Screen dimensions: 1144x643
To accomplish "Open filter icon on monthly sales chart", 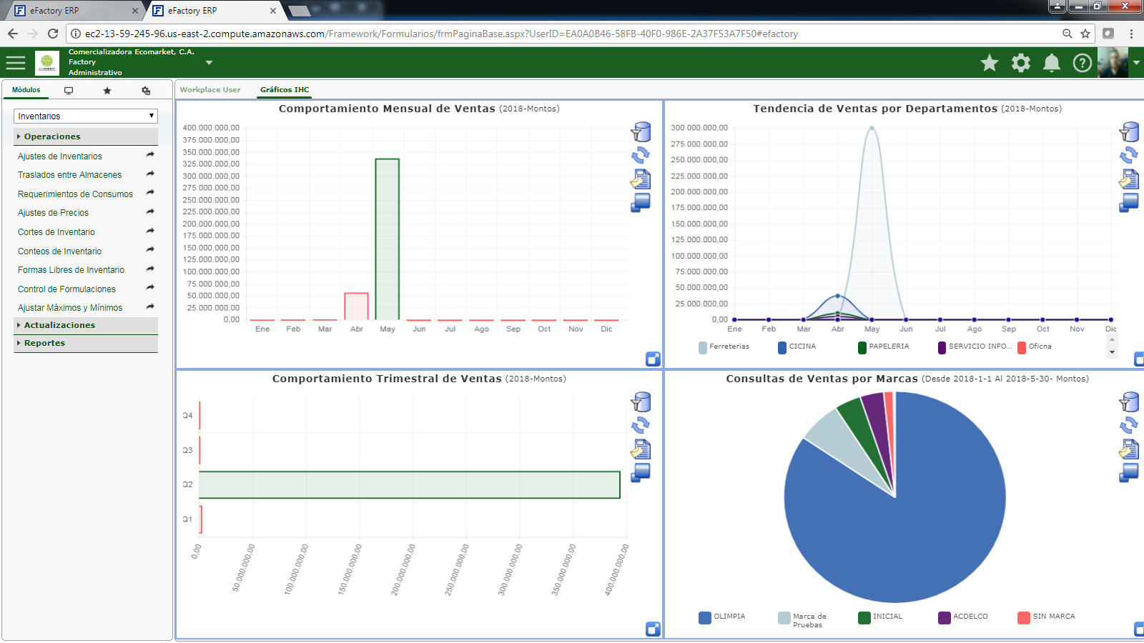I will 641,131.
